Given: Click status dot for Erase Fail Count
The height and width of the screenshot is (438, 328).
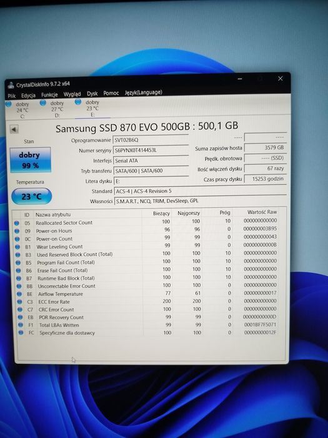Looking at the screenshot, I should pyautogui.click(x=18, y=271).
